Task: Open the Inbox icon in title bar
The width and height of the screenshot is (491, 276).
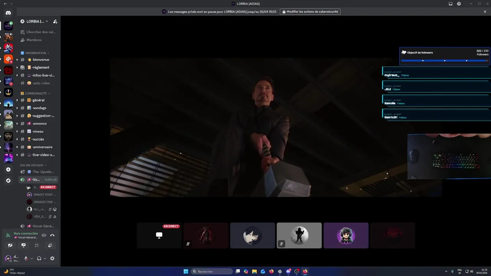Action: coord(451,4)
